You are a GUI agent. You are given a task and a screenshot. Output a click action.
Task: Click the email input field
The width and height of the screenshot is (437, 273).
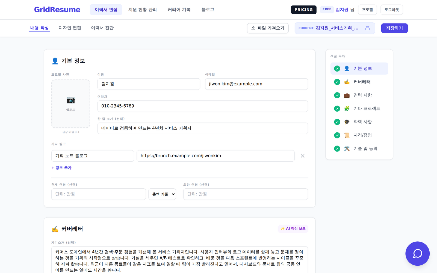click(256, 84)
